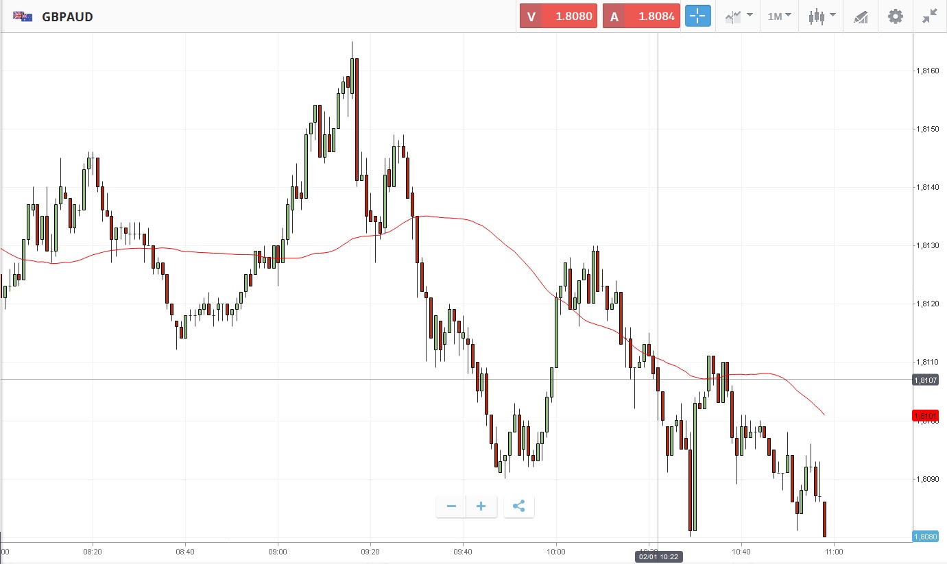Zoom in the chart with plus button
Viewport: 947px width, 564px height.
tap(481, 506)
